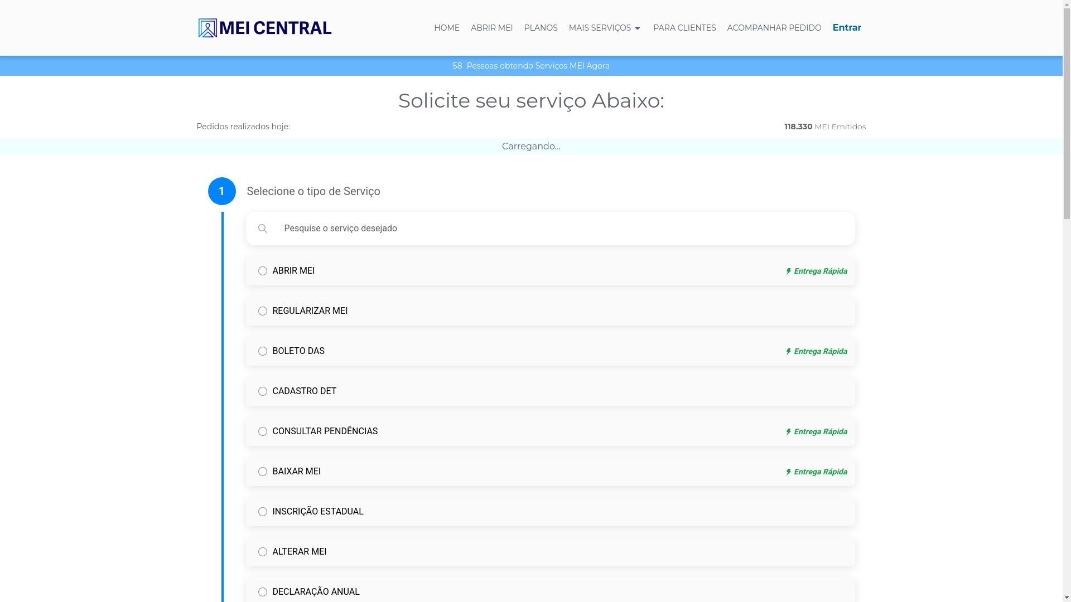Click the search magnifier icon
Image resolution: width=1071 pixels, height=602 pixels.
click(x=263, y=229)
